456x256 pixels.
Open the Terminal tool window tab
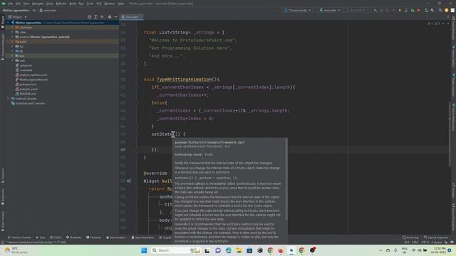click(93, 238)
